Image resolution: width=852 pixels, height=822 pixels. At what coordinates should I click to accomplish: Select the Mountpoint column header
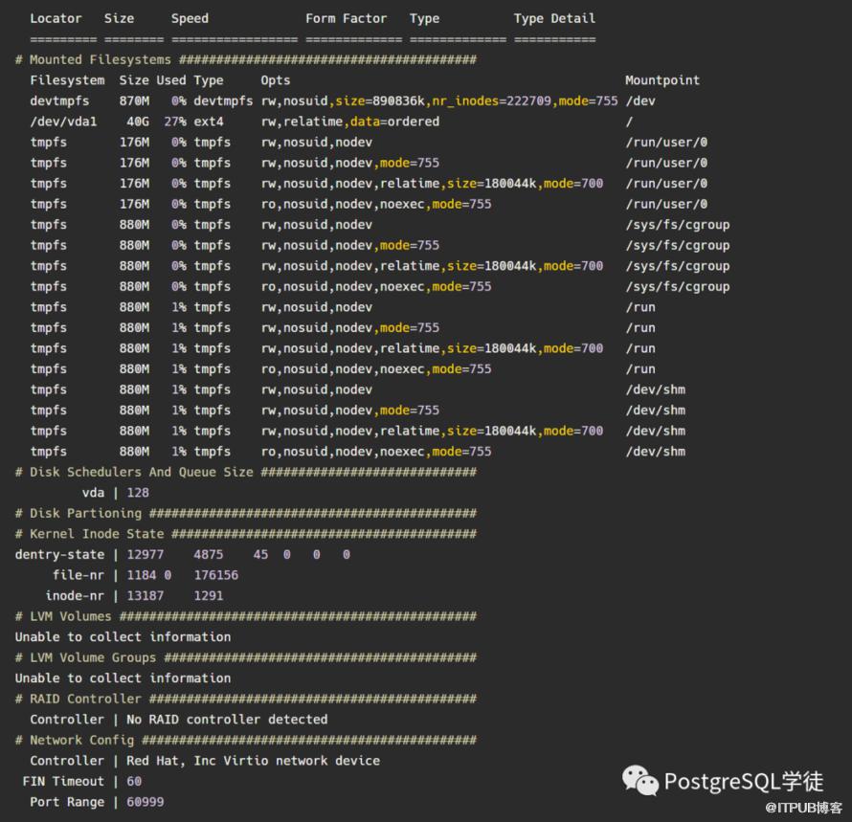pyautogui.click(x=662, y=80)
